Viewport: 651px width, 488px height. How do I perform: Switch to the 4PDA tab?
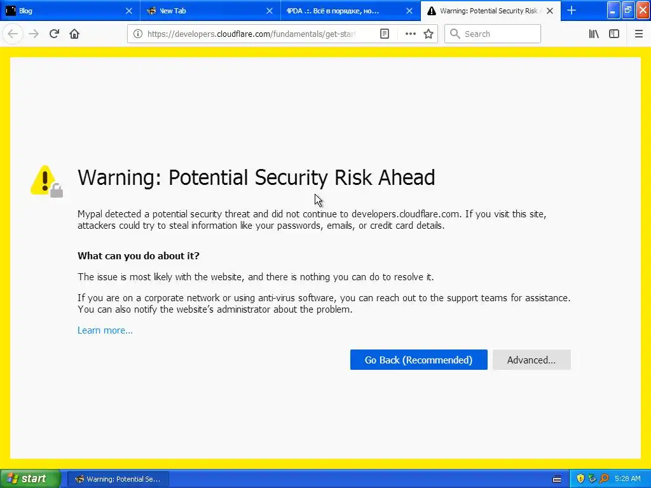point(350,11)
